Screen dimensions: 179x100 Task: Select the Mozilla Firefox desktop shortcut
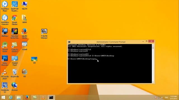pyautogui.click(x=24, y=33)
